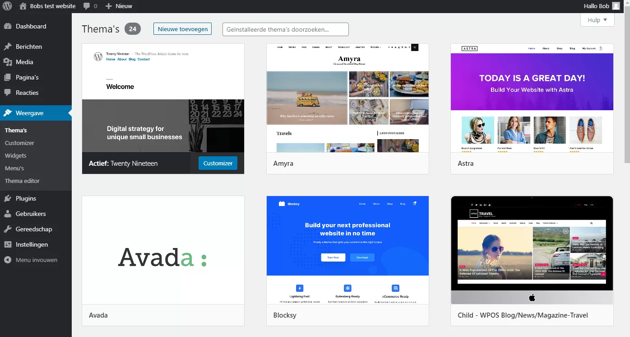Click the installed themes search field
Screen dimensions: 630x337
(285, 29)
